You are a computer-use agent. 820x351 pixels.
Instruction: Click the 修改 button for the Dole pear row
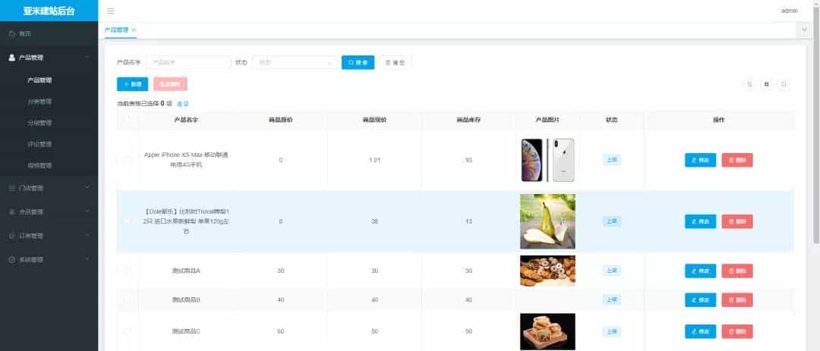[x=700, y=221]
